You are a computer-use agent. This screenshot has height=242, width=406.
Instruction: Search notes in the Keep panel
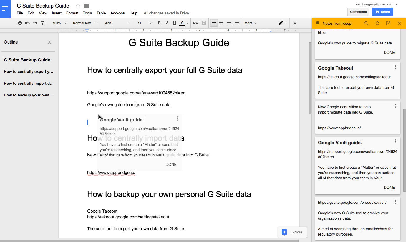tap(366, 23)
